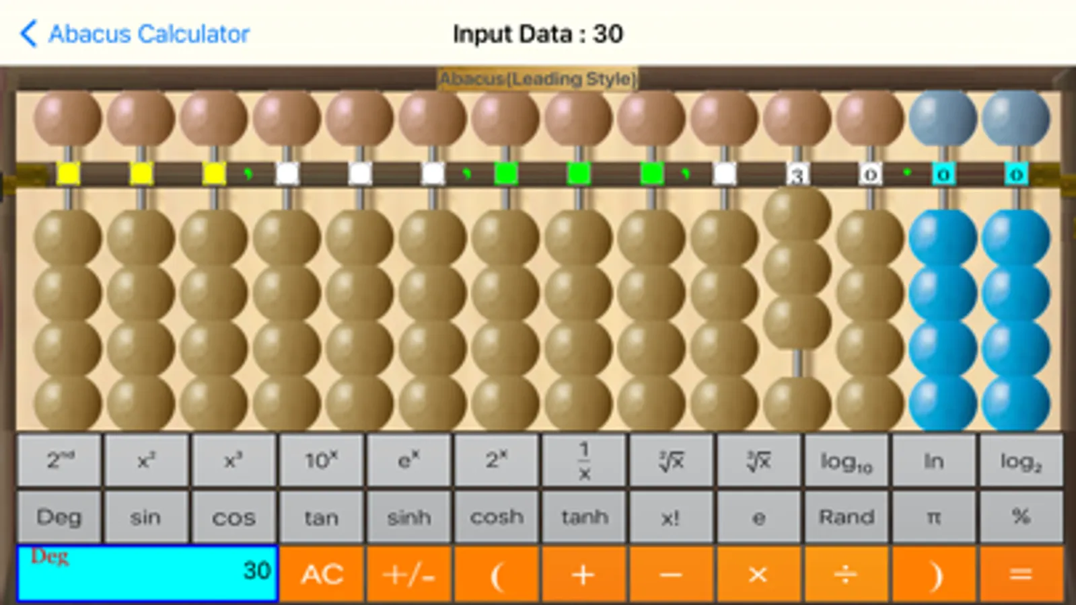Toggle the Deg angle mode key
This screenshot has width=1076, height=605.
(x=60, y=517)
